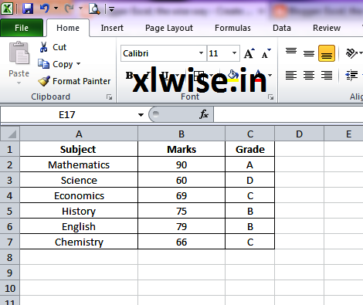Click the Decrease Indent icon
This screenshot has height=305, width=363.
(x=351, y=76)
